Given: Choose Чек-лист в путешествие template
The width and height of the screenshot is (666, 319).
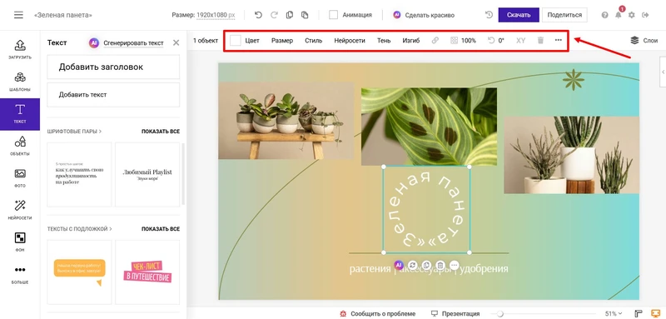Looking at the screenshot, I should coord(147,272).
